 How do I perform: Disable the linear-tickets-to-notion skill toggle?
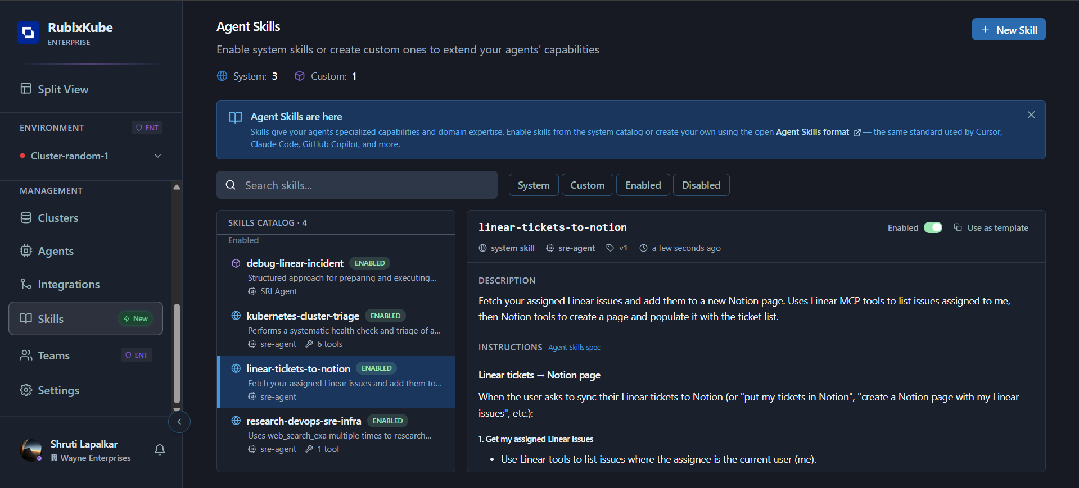[933, 227]
